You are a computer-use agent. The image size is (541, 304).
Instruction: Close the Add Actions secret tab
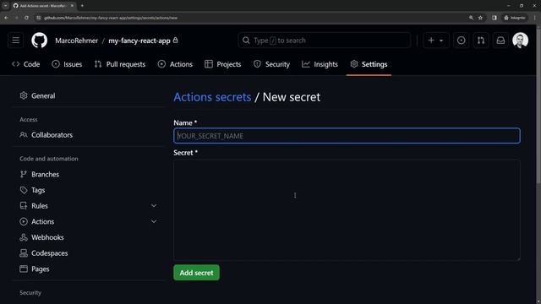[72, 6]
